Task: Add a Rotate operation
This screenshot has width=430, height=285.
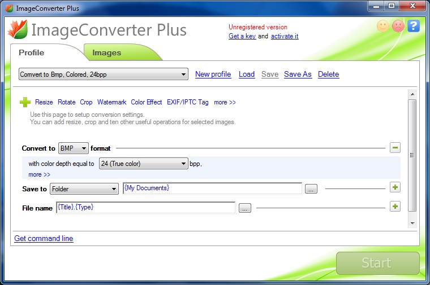Action: (67, 102)
